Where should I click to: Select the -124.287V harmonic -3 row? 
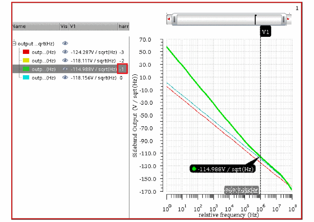pos(71,52)
